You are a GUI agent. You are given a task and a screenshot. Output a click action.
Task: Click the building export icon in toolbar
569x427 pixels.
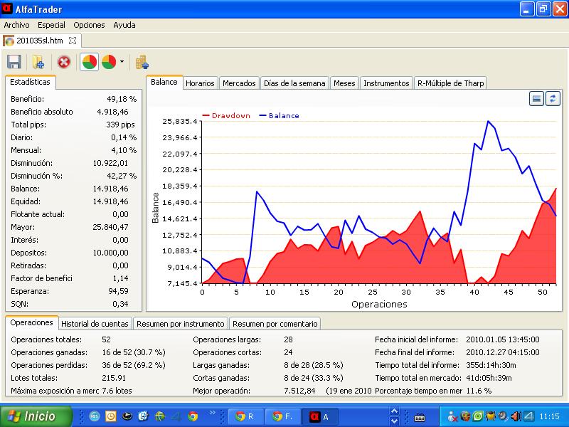[142, 62]
